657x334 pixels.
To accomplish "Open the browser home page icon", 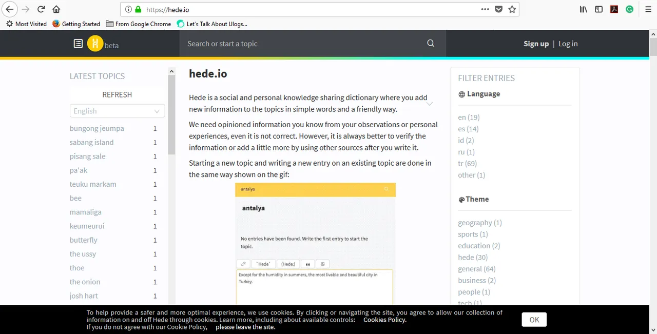I will tap(56, 9).
